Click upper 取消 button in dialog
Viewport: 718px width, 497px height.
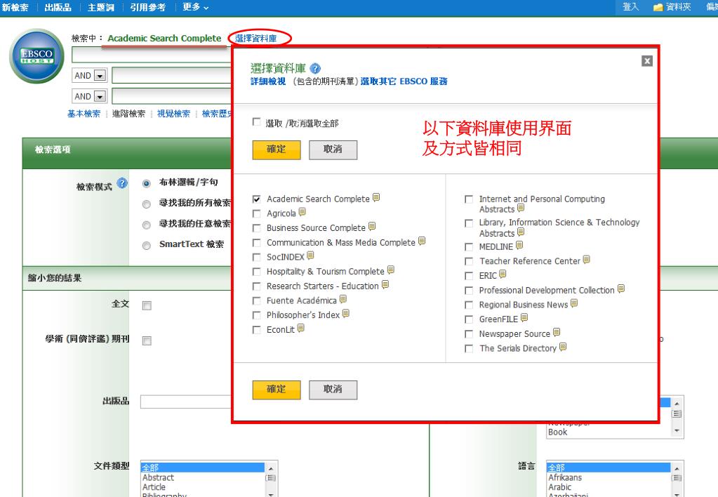(x=333, y=150)
